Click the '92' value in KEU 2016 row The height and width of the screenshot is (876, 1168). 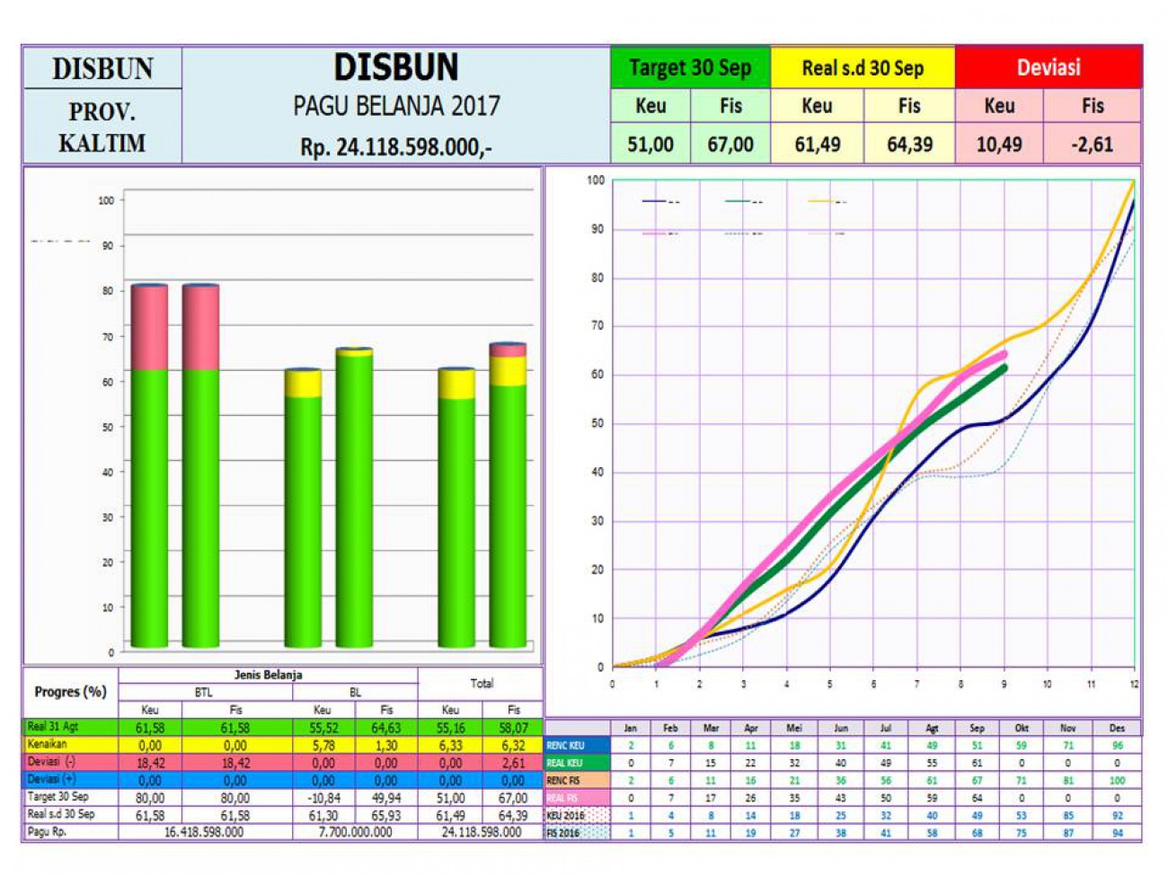(1117, 816)
